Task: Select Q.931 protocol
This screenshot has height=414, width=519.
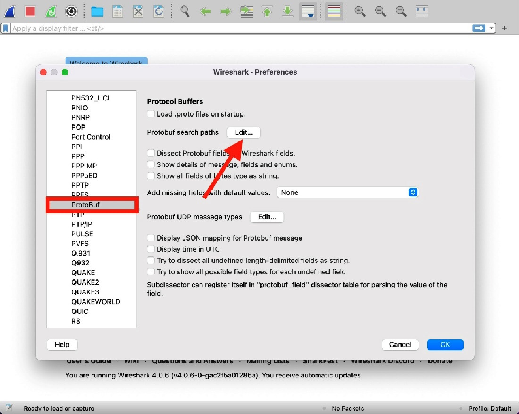Action: point(80,253)
